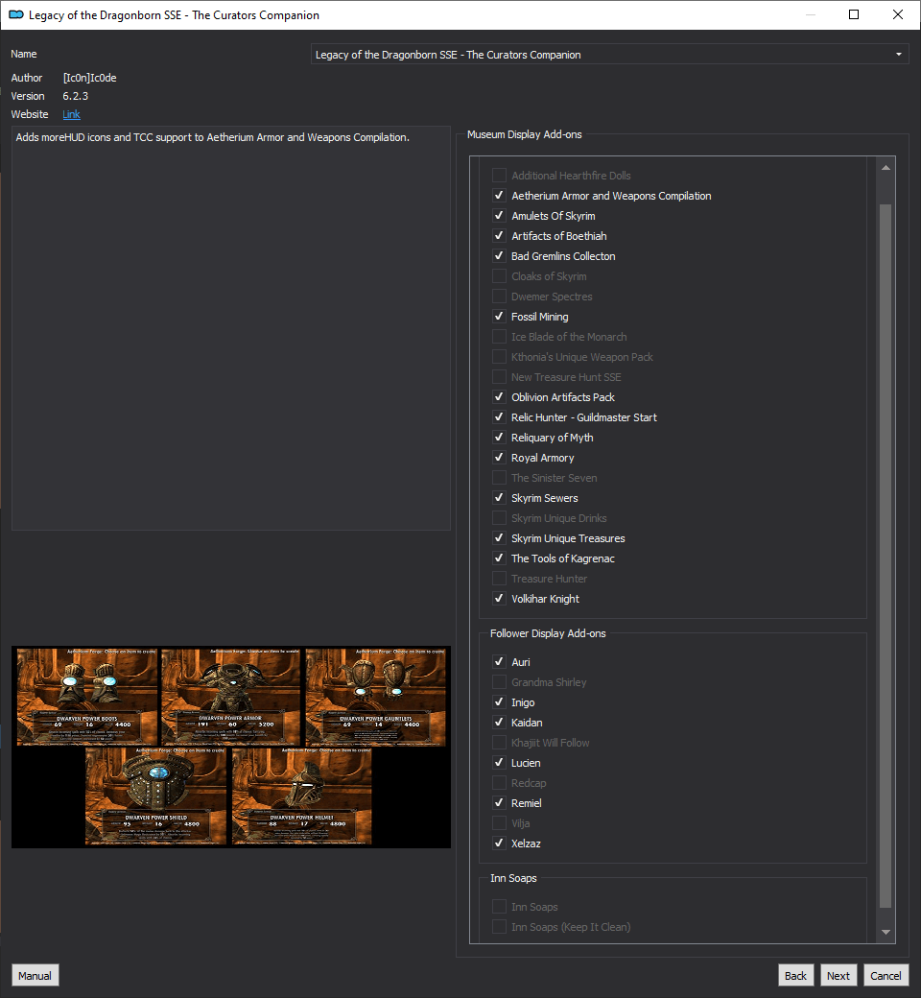The height and width of the screenshot is (998, 921).
Task: Toggle Relic Hunter - Guildmaster Start
Action: (500, 417)
